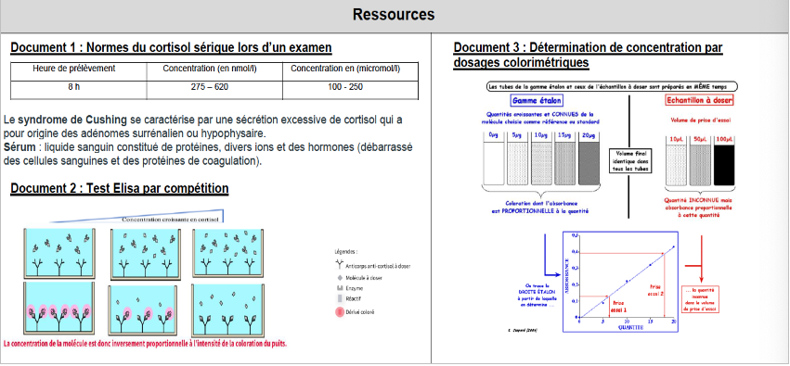Click the pink 'Dérivé coloré' legend circle
This screenshot has width=790, height=366.
coord(339,311)
